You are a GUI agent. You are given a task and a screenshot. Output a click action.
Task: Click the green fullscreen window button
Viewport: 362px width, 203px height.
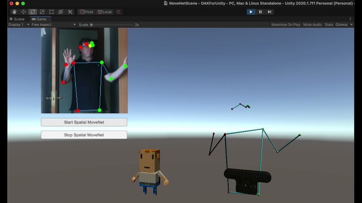[23, 3]
